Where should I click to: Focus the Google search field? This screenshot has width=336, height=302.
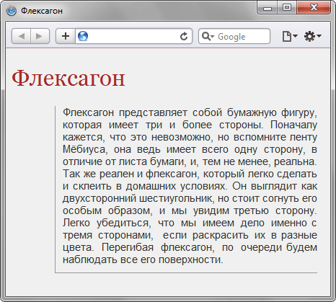coord(234,36)
